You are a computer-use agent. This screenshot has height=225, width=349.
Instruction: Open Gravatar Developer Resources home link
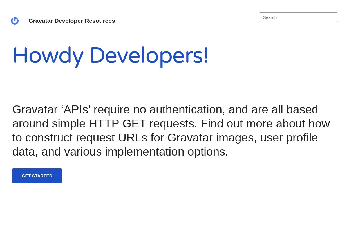click(x=71, y=21)
